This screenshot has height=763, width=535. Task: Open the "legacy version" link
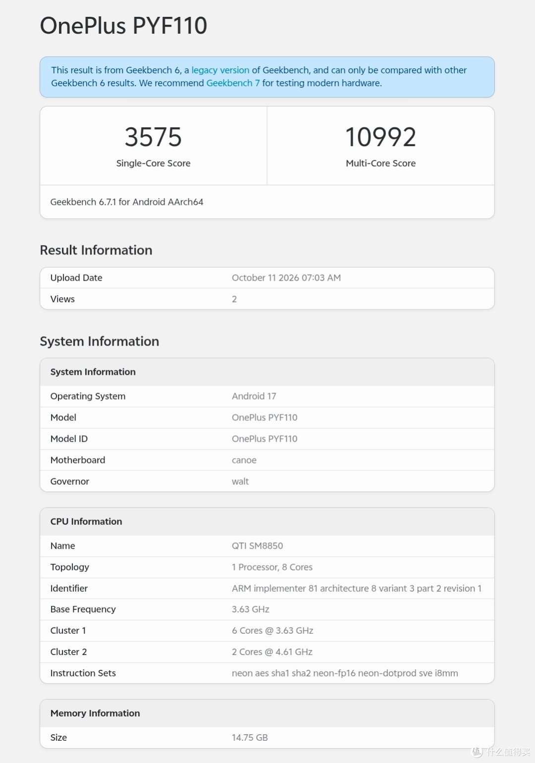220,70
